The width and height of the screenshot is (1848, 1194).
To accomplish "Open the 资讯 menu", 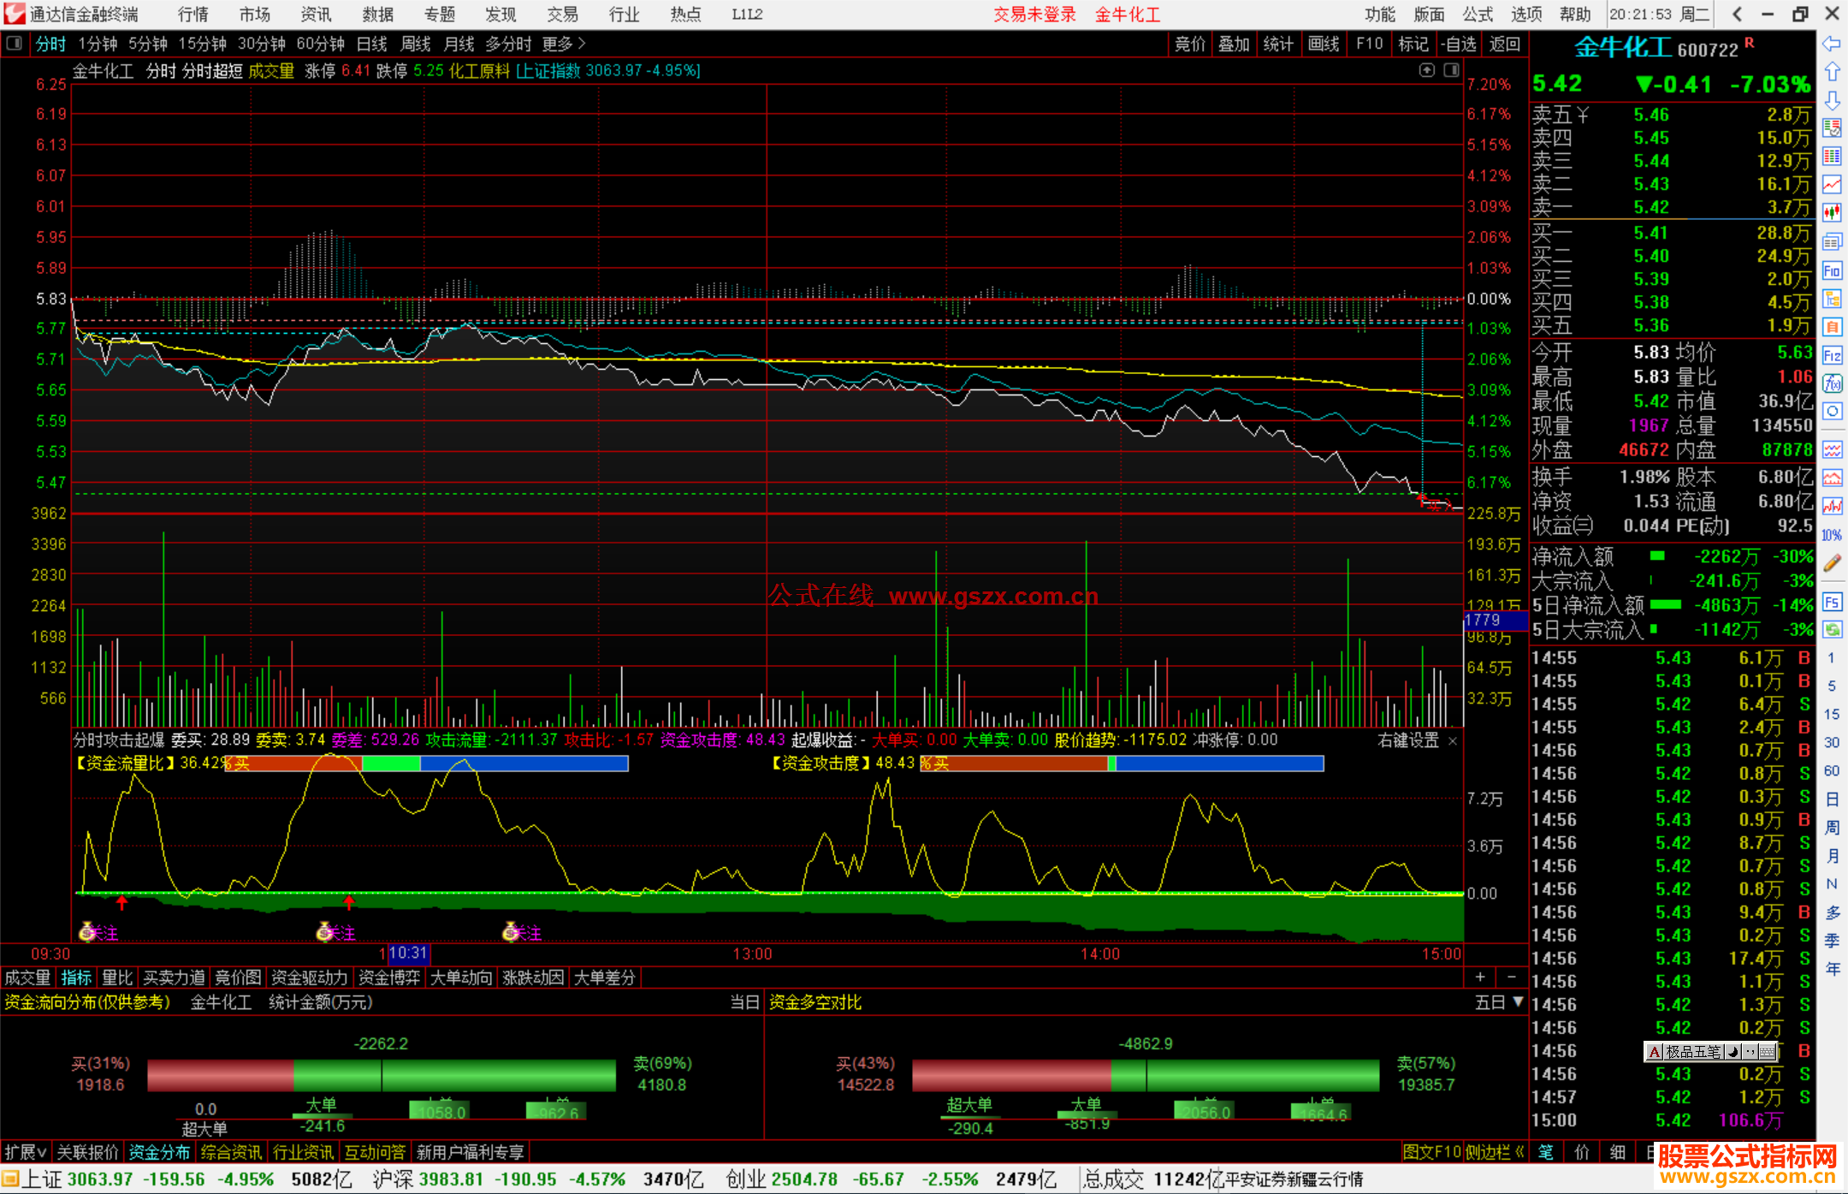I will 316,14.
